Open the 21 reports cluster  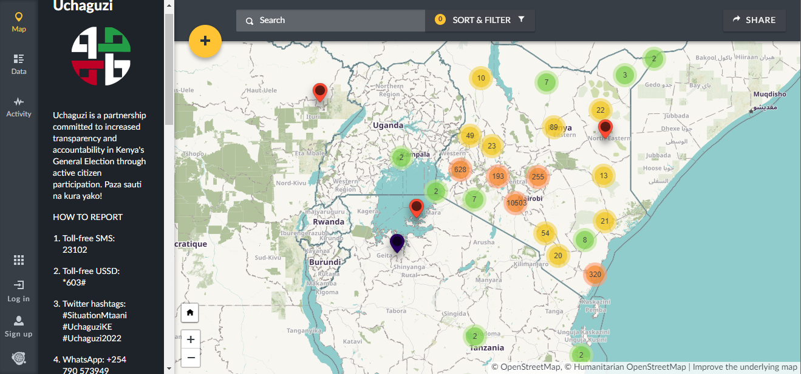[604, 221]
